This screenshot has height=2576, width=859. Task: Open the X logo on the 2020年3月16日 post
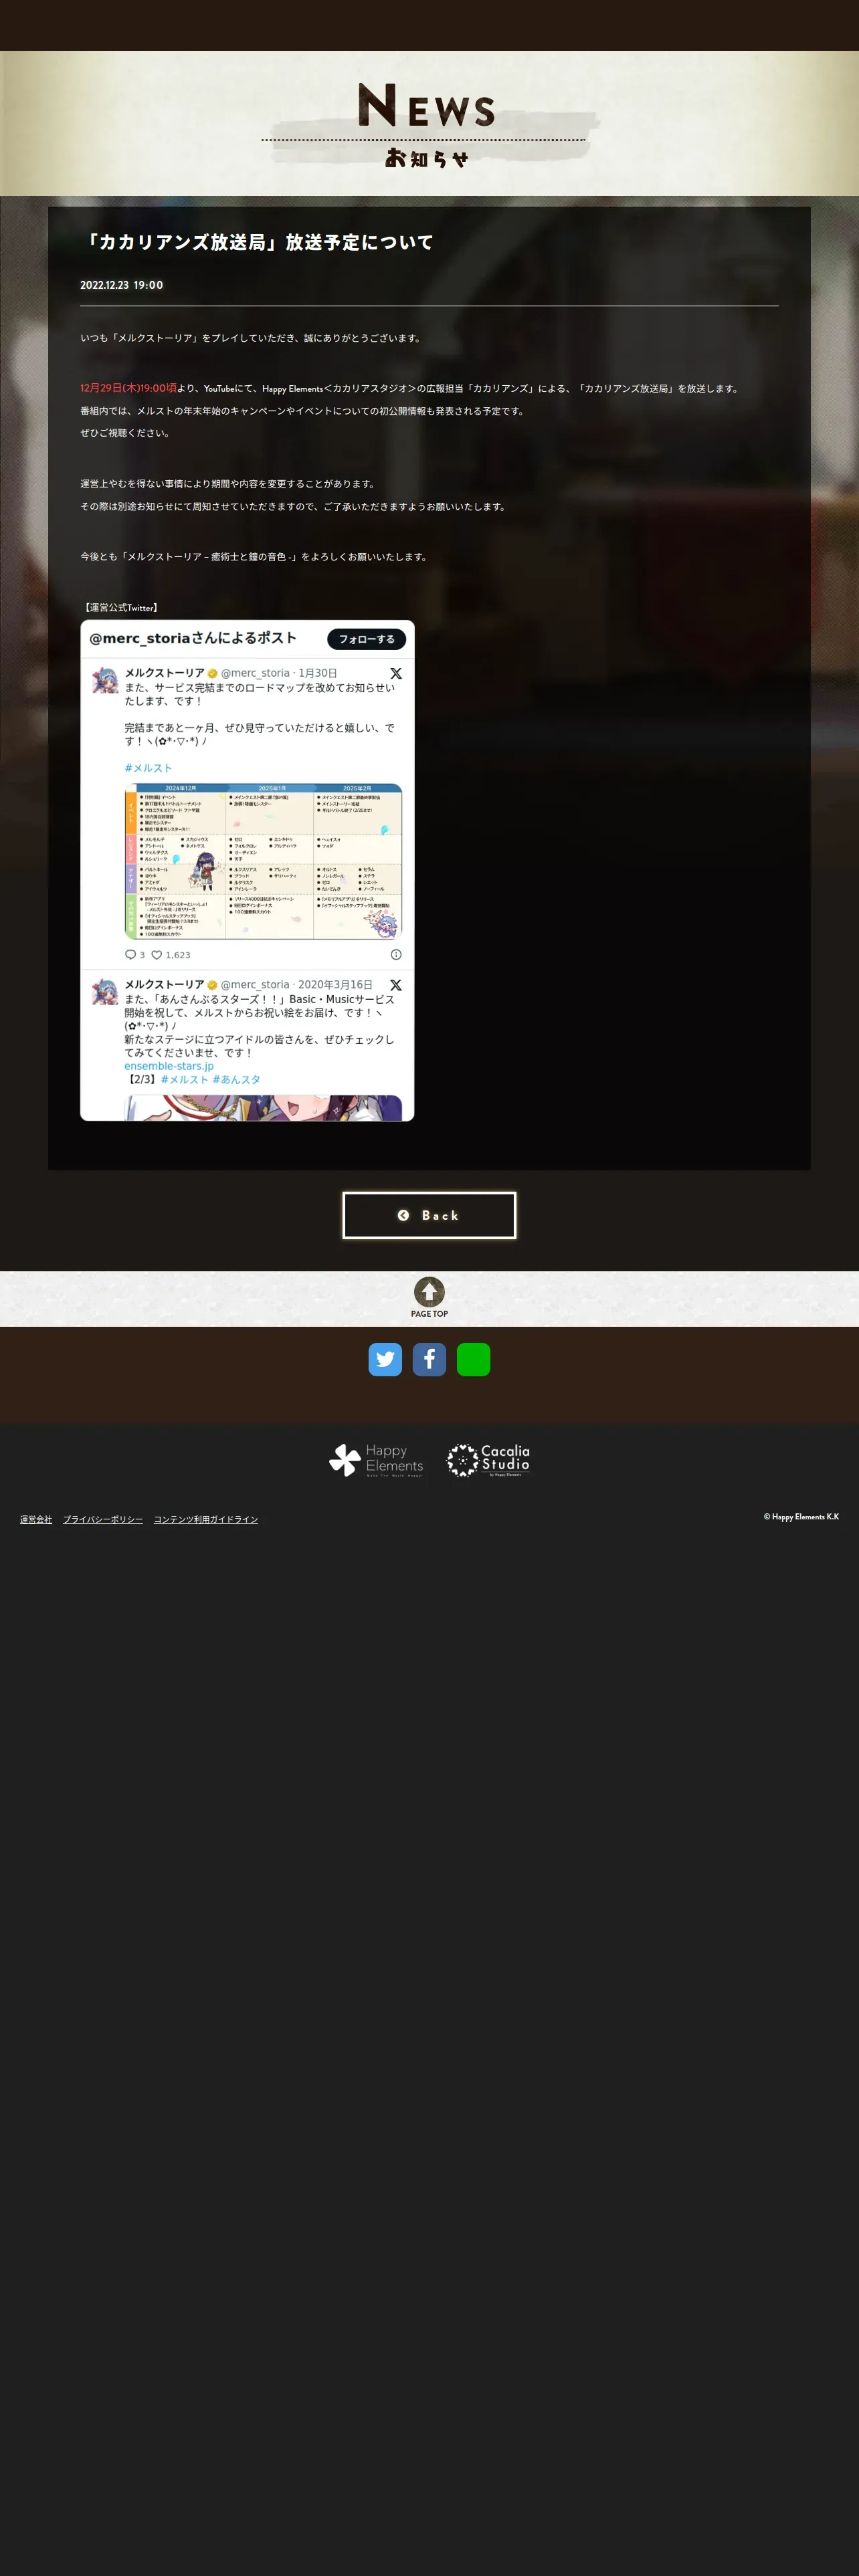396,985
